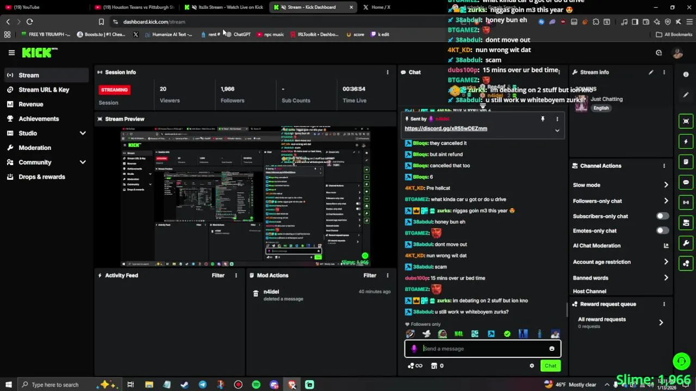Open All reward requests list

(620, 323)
